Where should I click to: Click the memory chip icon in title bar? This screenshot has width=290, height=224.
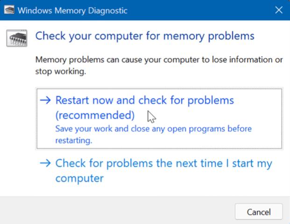click(x=9, y=10)
